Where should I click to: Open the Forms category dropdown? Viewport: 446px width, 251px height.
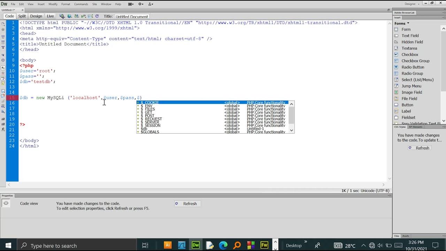pos(402,23)
